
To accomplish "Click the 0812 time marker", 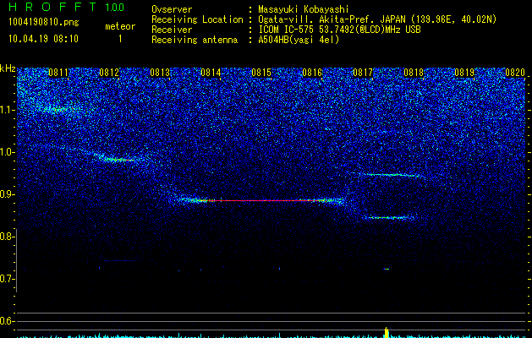I will [109, 72].
